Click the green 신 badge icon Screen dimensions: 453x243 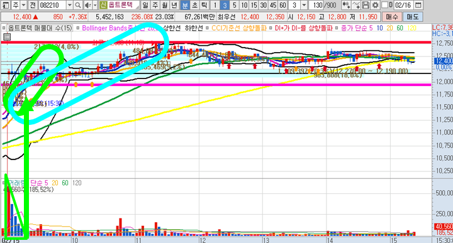coord(103,5)
